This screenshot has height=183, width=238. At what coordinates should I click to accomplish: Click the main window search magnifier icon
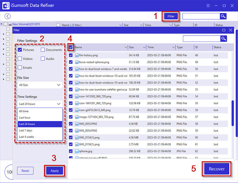223,16
